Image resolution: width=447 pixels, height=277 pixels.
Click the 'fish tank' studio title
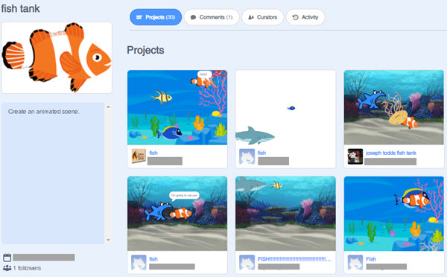point(20,8)
